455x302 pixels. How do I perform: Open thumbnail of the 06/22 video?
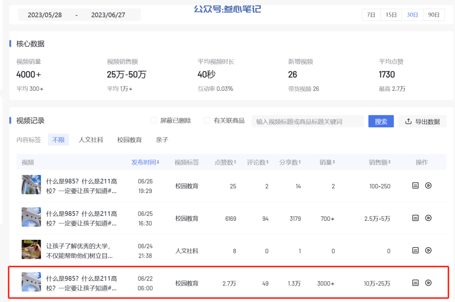31,282
